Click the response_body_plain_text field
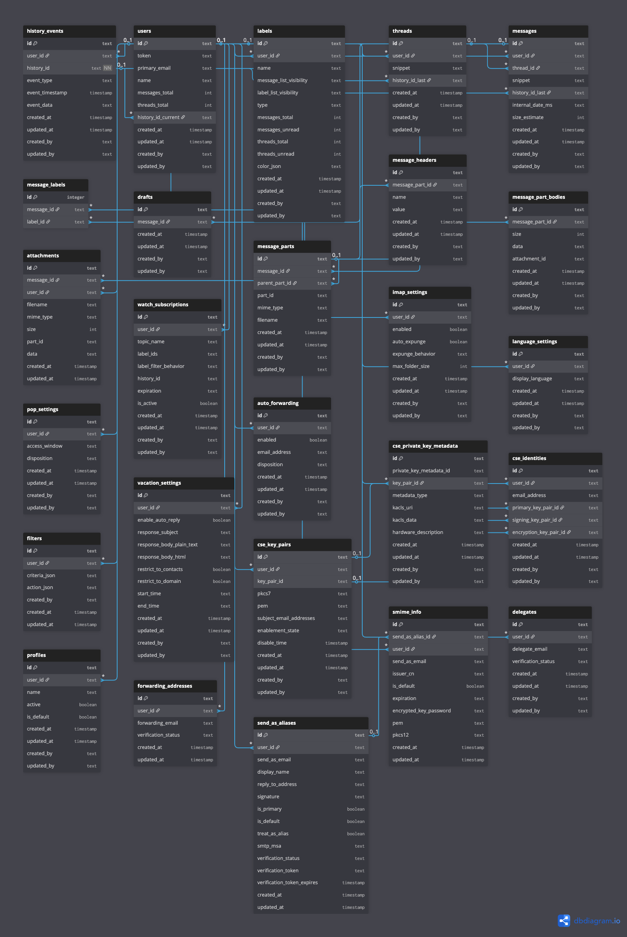The height and width of the screenshot is (937, 627). tap(184, 544)
